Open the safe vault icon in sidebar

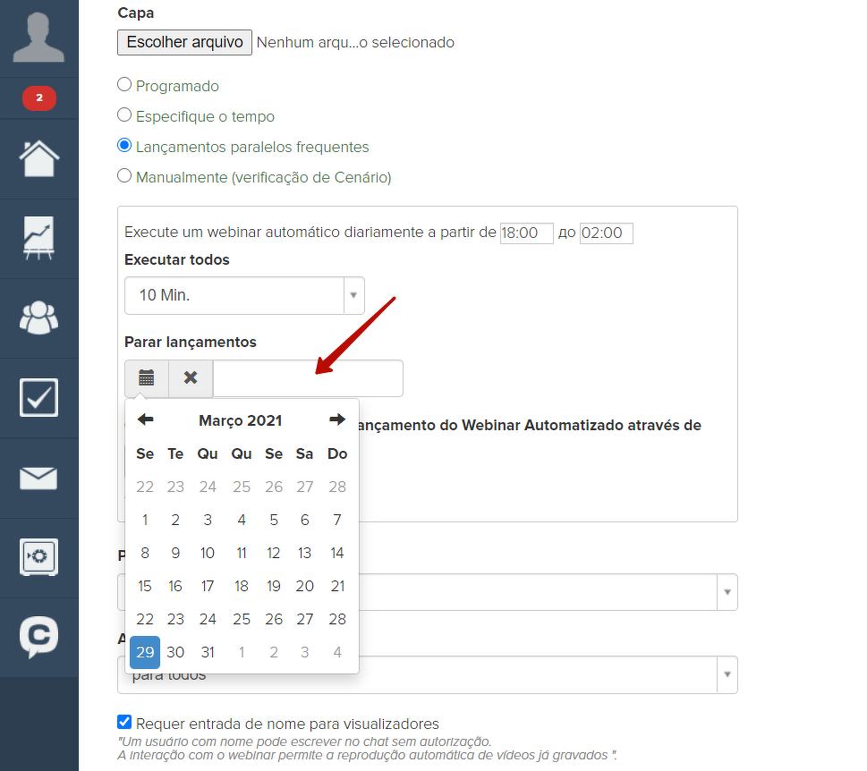click(38, 557)
